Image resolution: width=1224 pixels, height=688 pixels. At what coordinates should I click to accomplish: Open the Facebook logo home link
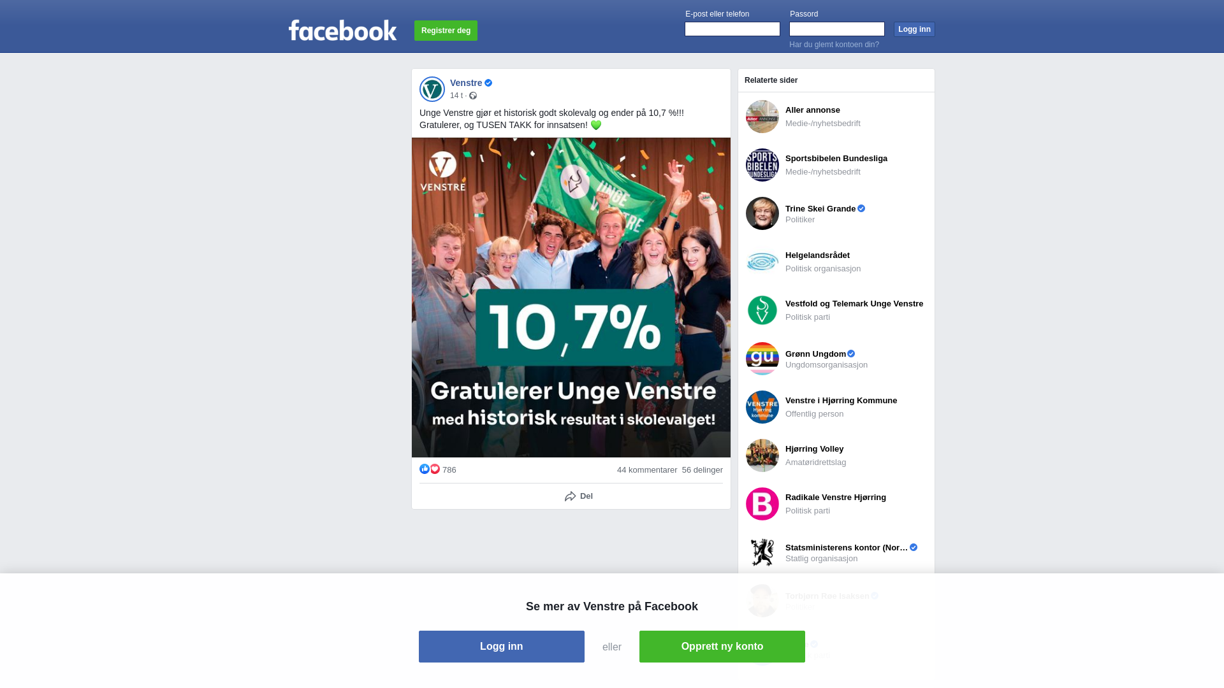(342, 30)
